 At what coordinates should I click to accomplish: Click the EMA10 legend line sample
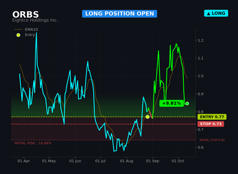[x=18, y=29]
